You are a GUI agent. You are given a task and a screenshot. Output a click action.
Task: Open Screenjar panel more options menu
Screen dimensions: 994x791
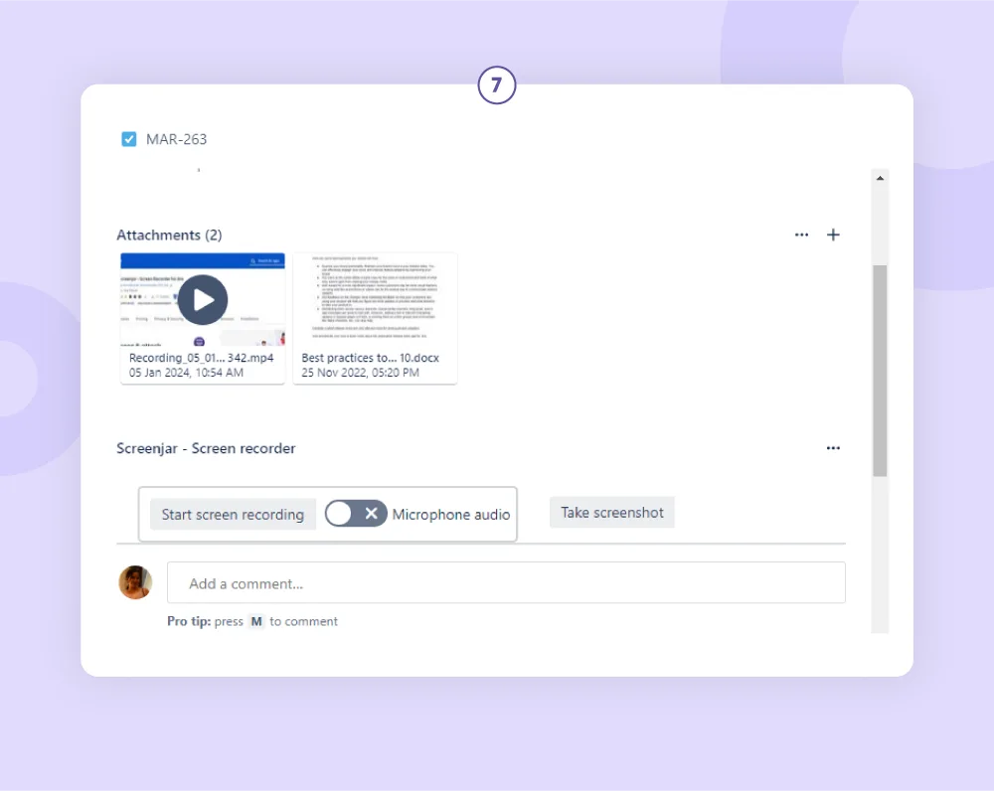pyautogui.click(x=833, y=448)
